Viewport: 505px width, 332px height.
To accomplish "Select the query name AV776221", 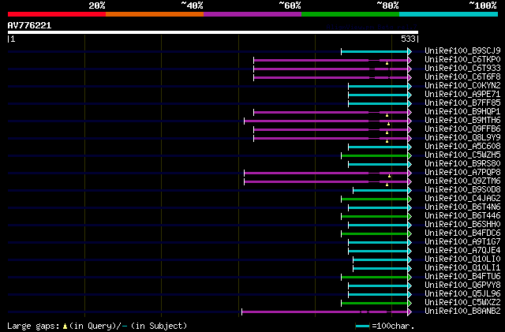I will coord(29,25).
